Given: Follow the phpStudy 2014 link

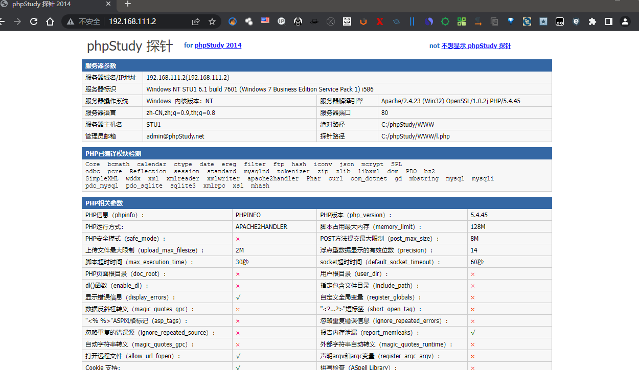Looking at the screenshot, I should click(218, 45).
